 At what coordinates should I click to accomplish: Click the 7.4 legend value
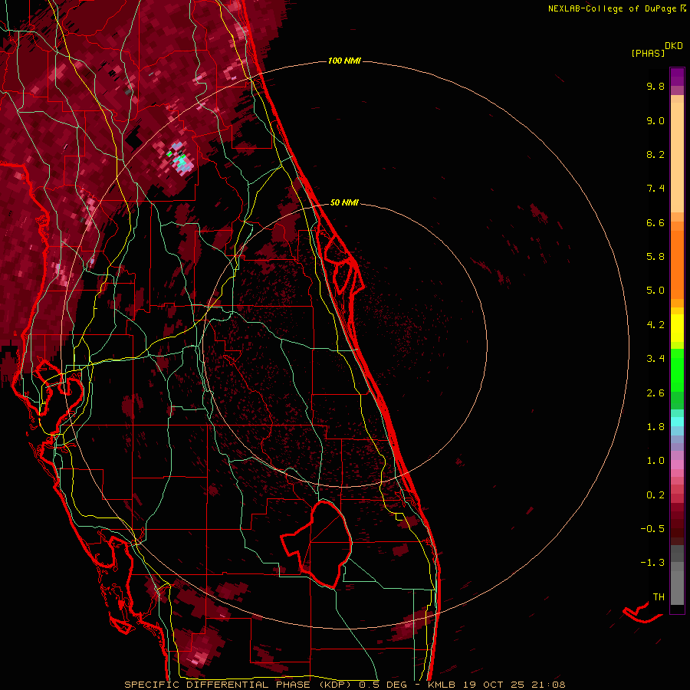(x=655, y=189)
